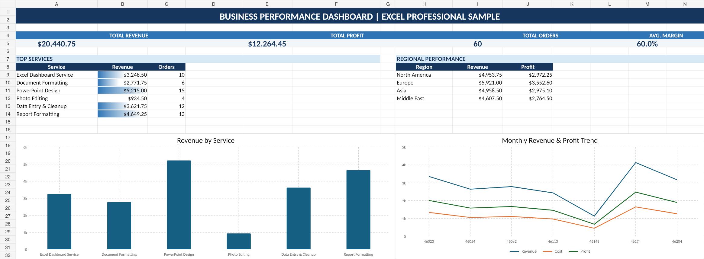This screenshot has width=704, height=259.
Task: Select row 11 header
Action: coord(8,91)
